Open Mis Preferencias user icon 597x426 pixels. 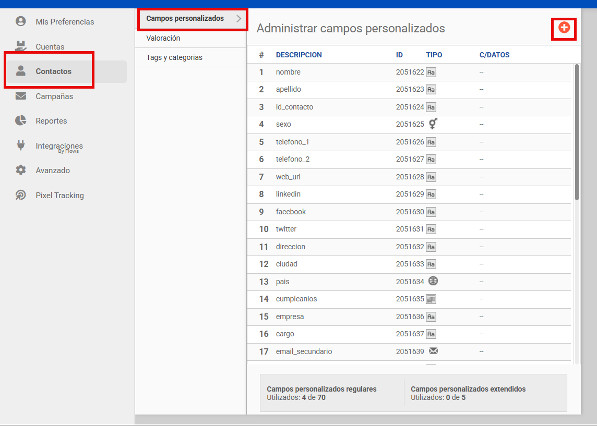click(21, 21)
